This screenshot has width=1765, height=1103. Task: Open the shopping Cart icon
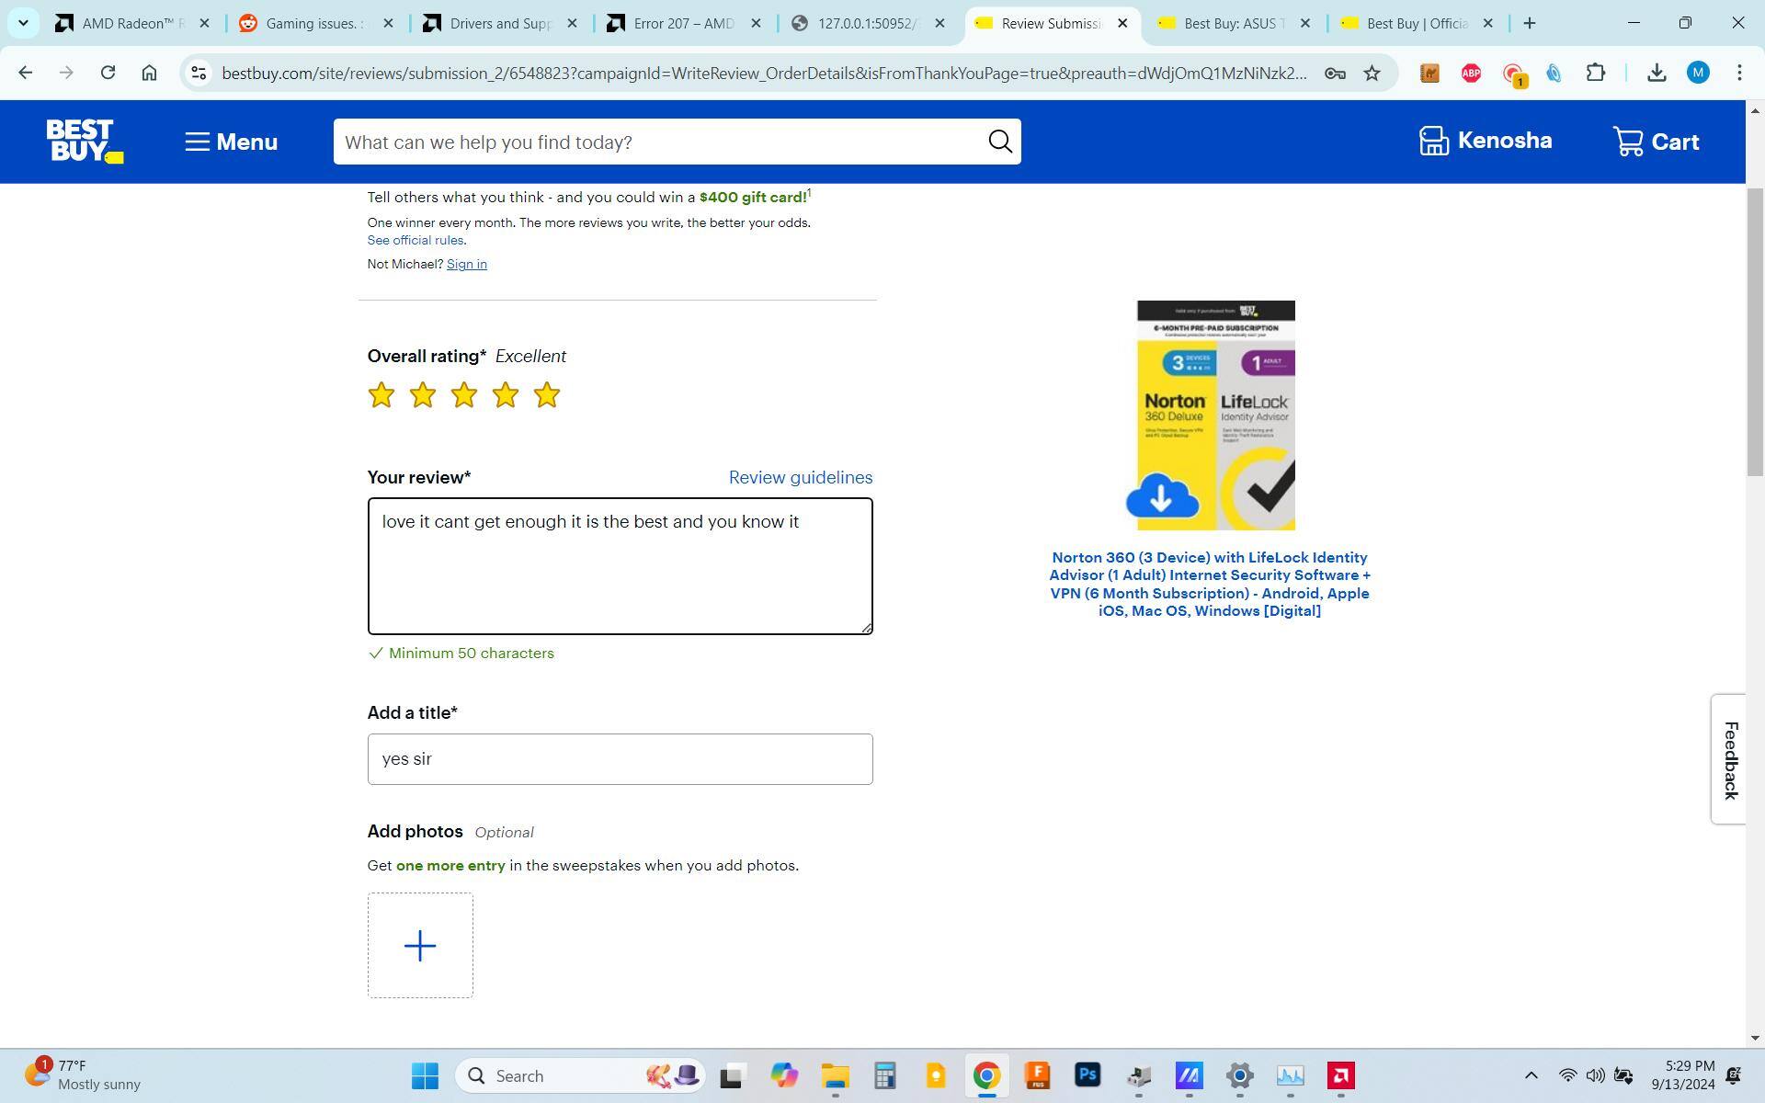point(1629,141)
